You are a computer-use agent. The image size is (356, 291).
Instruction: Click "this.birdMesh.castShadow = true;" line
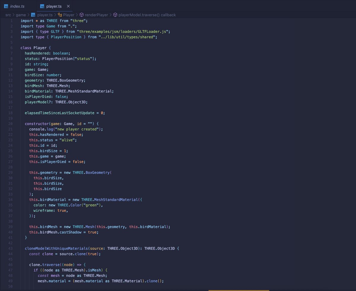64,232
